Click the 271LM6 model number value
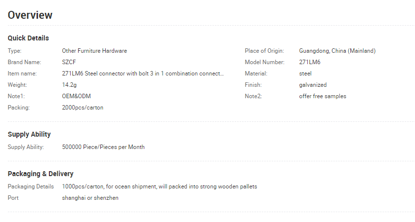The width and height of the screenshot is (415, 222). point(310,62)
